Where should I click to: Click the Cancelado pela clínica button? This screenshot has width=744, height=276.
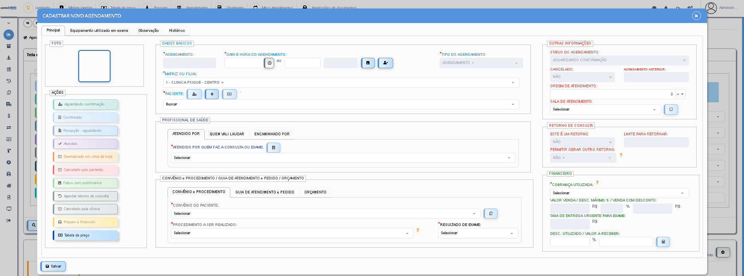click(x=85, y=209)
